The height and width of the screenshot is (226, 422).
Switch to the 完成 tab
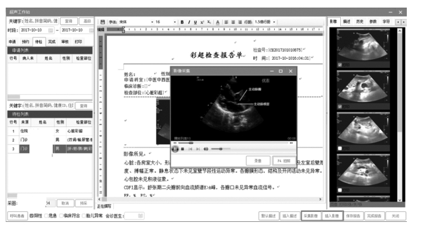[x=51, y=42]
